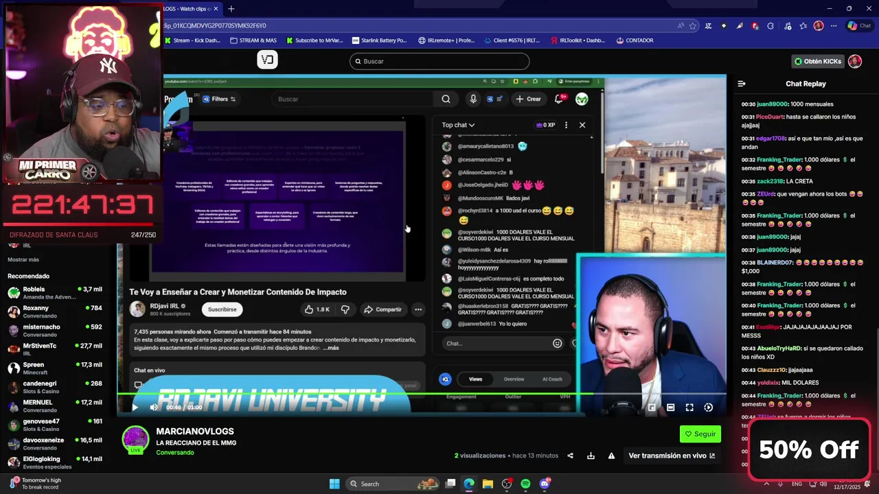
Task: Open File Explorer from the taskbar
Action: click(x=488, y=484)
